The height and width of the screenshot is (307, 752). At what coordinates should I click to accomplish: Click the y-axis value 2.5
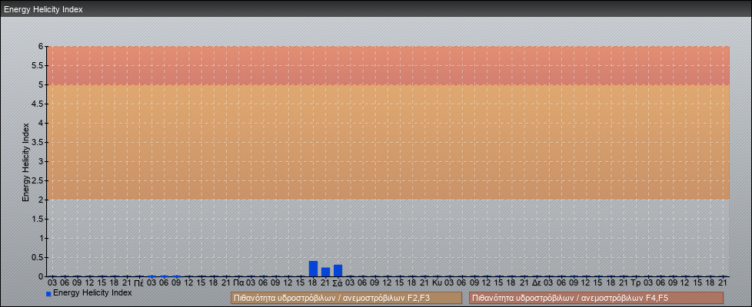pos(38,180)
